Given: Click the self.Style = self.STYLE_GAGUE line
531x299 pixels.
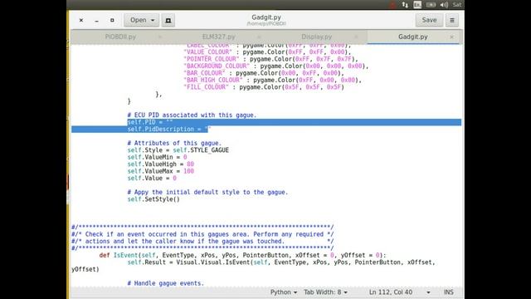Looking at the screenshot, I should 178,150.
